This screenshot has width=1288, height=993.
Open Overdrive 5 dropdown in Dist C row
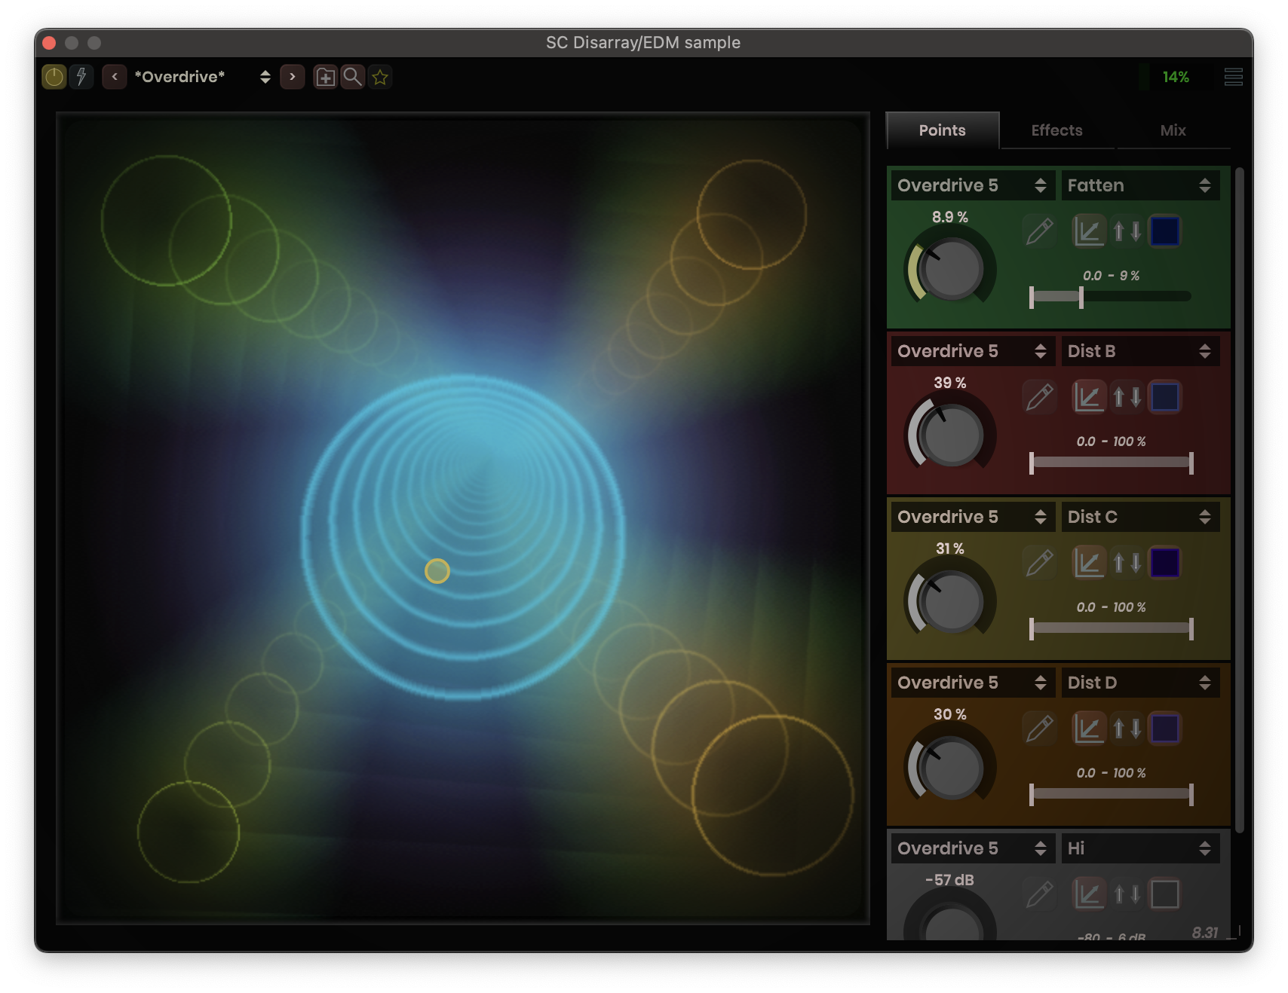[973, 517]
